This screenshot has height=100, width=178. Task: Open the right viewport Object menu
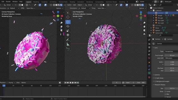pos(80,5)
